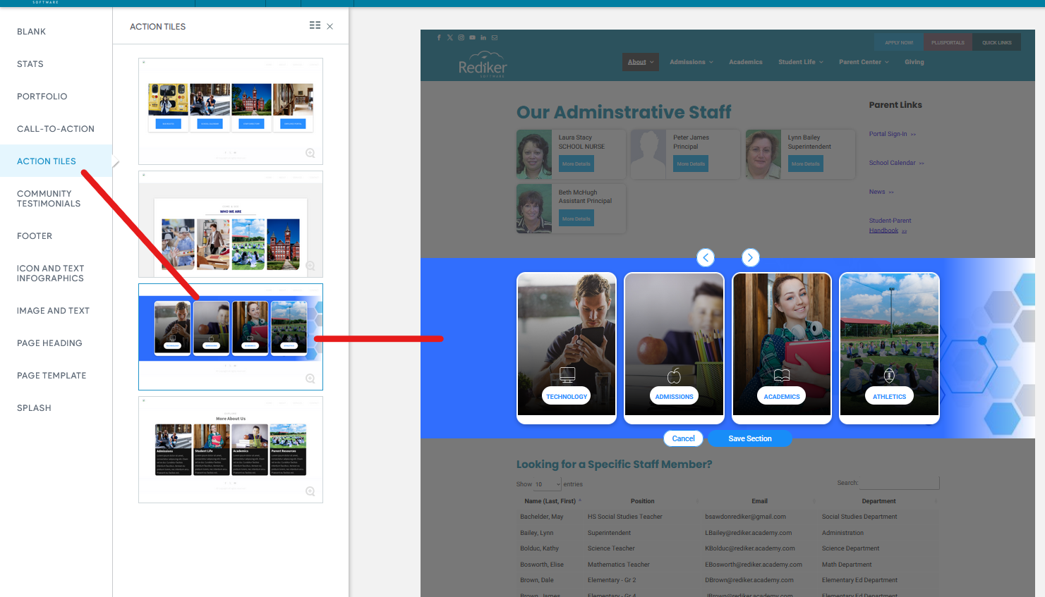1045x597 pixels.
Task: Click the QUICK LINKS button
Action: point(996,42)
